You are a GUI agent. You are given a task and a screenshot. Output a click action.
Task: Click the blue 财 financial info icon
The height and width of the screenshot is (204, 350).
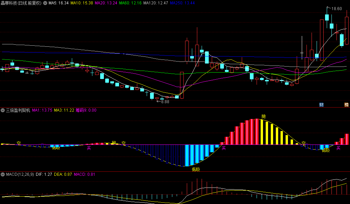[321, 105]
